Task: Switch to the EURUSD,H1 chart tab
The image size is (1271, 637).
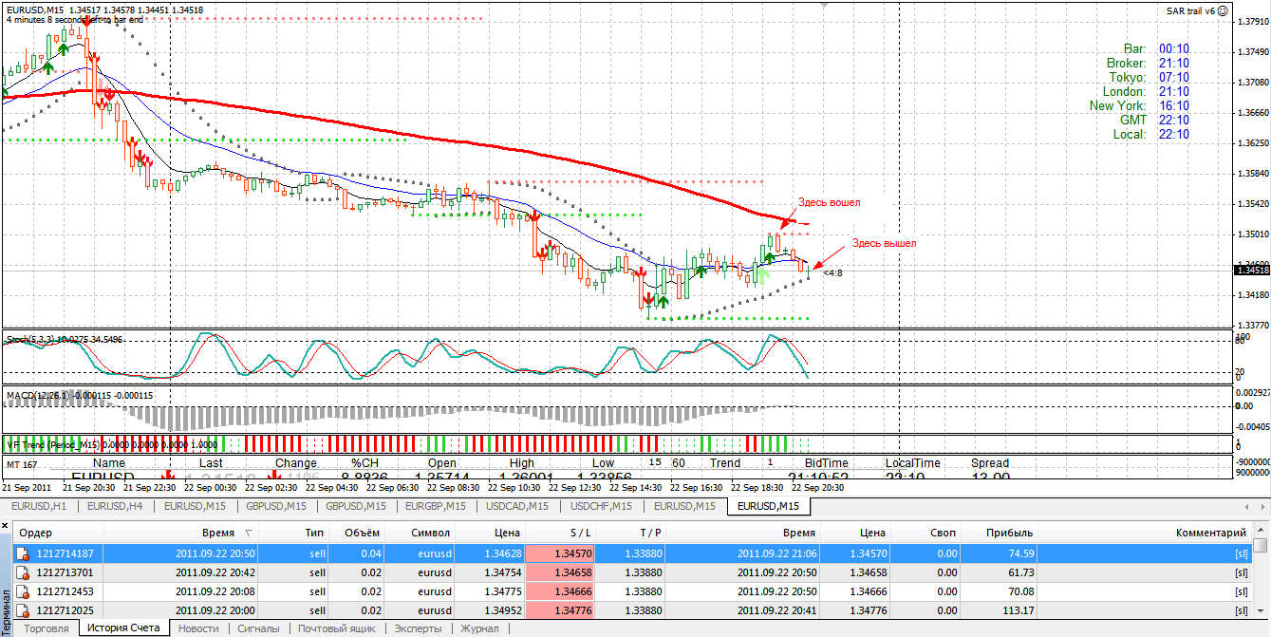Action: coord(39,506)
